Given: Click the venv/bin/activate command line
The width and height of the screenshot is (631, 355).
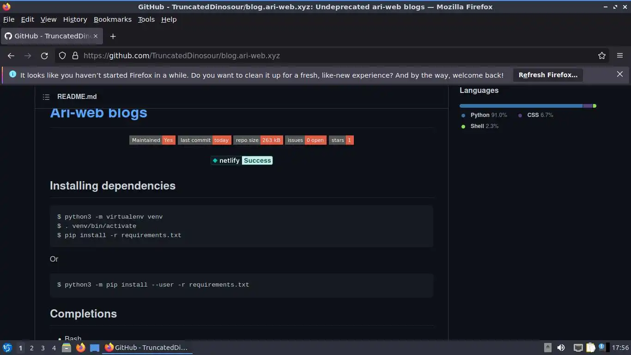Looking at the screenshot, I should pyautogui.click(x=97, y=226).
